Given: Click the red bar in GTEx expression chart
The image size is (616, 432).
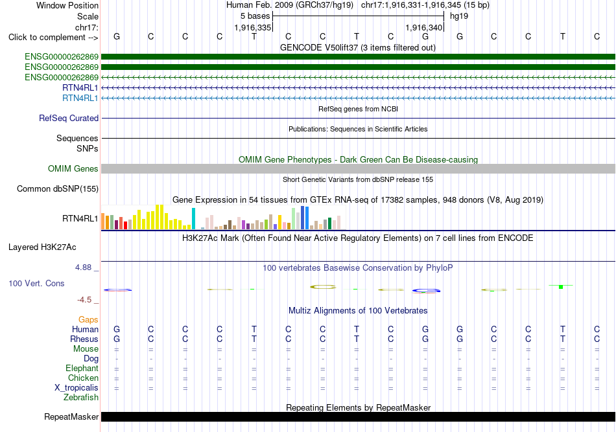Looking at the screenshot, I should 125,225.
